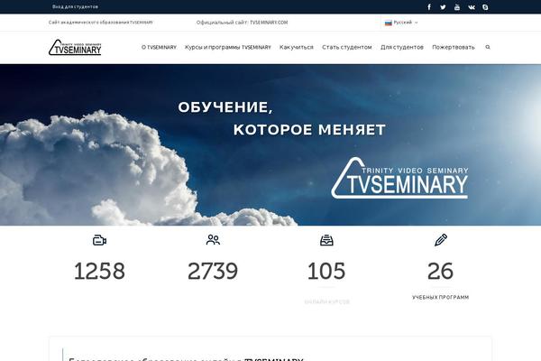Click the pencil icon above 26

[x=441, y=240]
